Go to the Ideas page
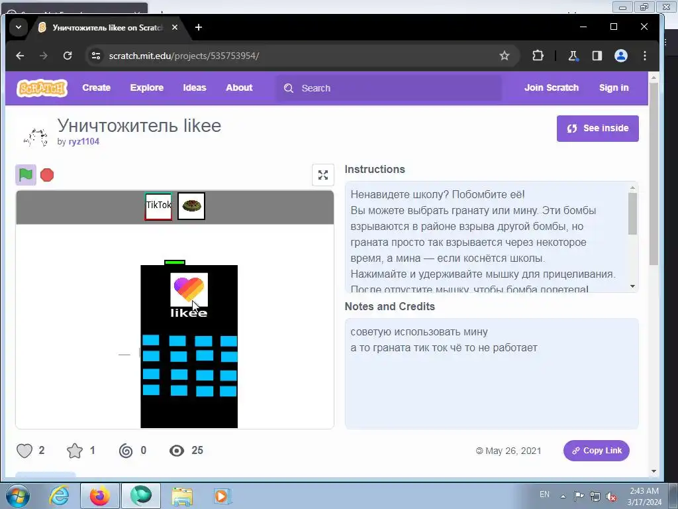The width and height of the screenshot is (678, 509). click(195, 87)
